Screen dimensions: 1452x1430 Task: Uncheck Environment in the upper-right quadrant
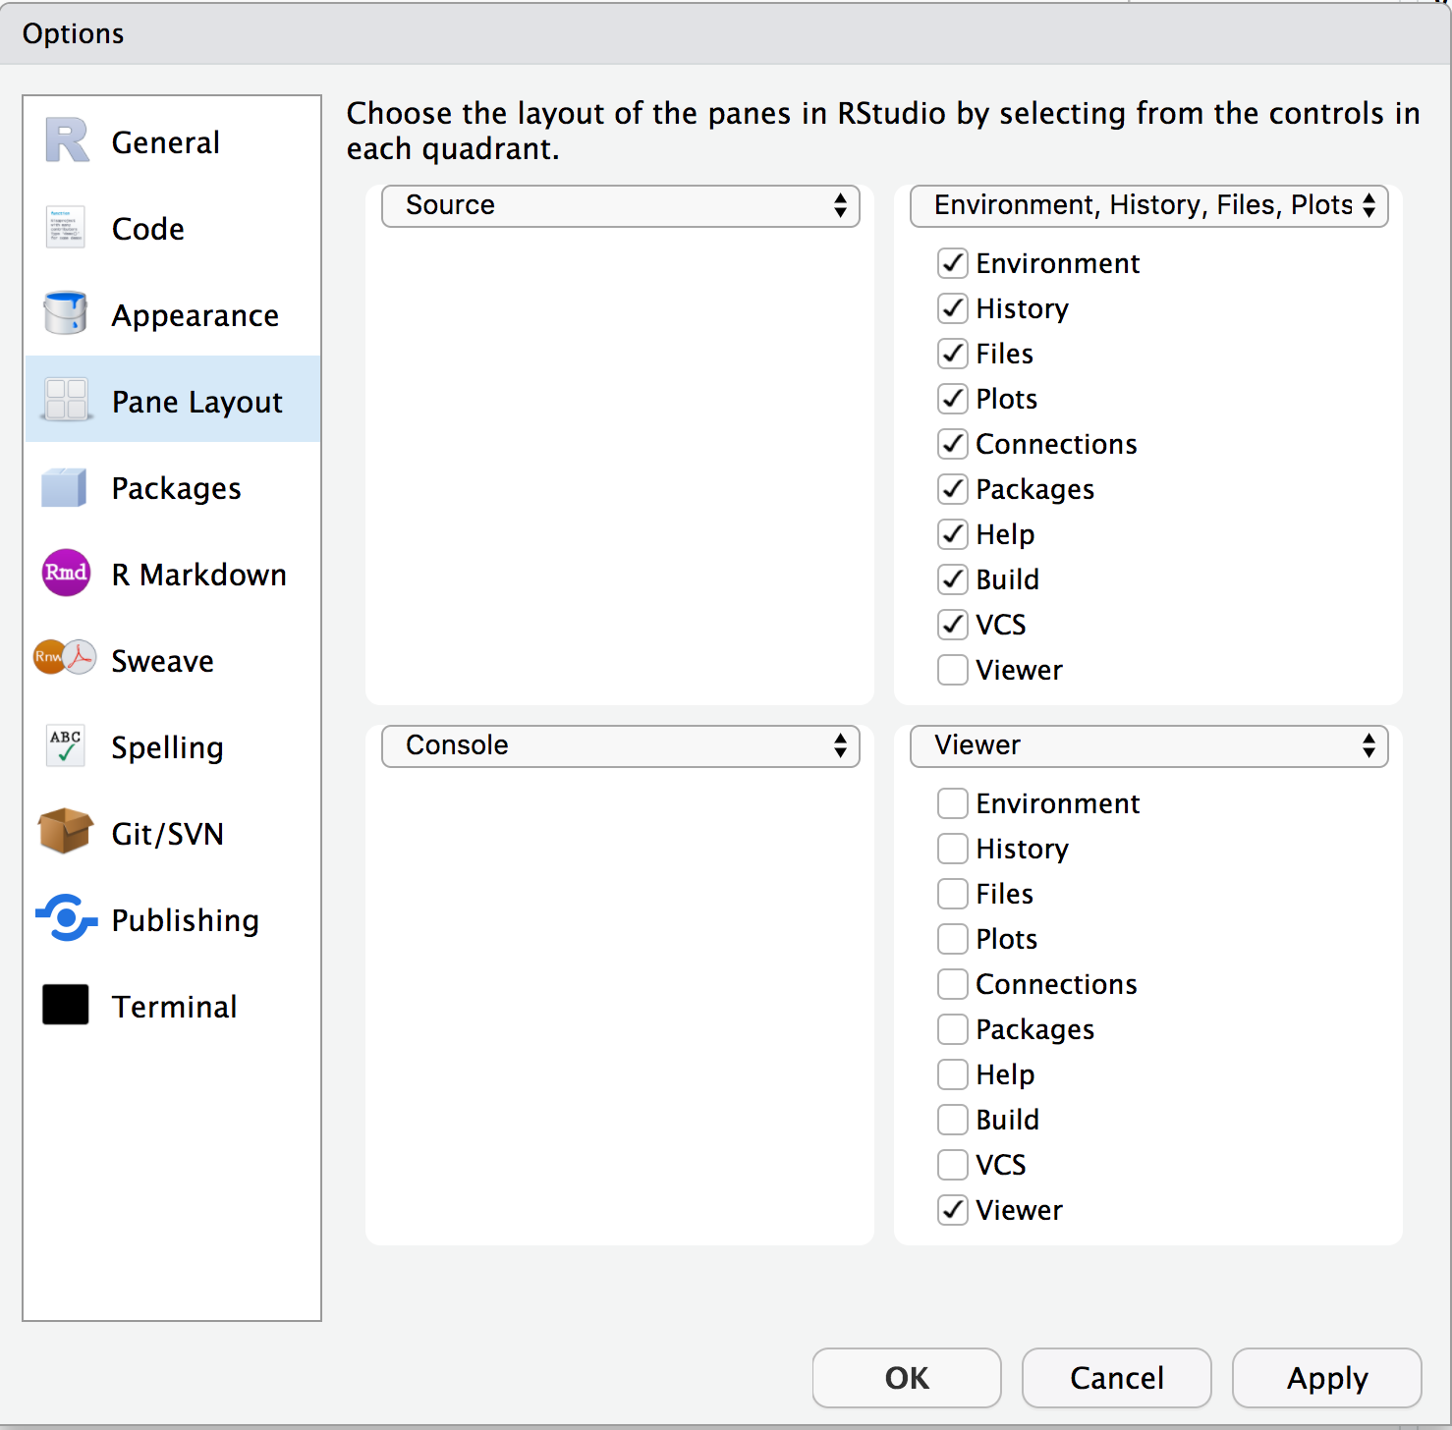coord(952,263)
